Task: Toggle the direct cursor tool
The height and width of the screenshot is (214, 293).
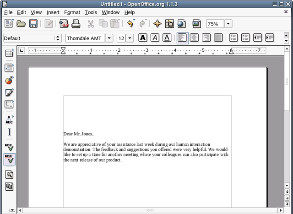Action: [x=9, y=132]
